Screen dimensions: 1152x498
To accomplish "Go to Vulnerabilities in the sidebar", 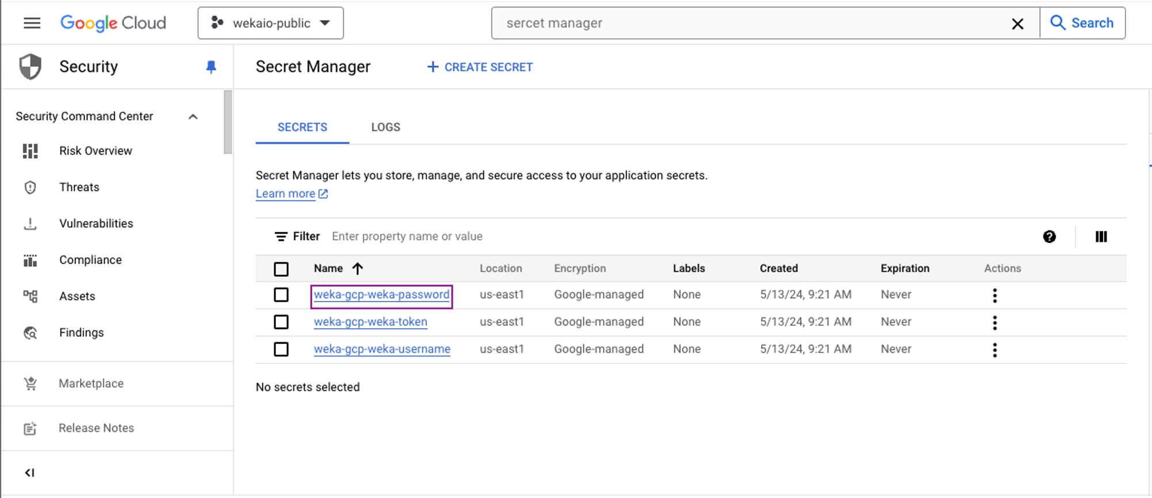I will tap(96, 223).
